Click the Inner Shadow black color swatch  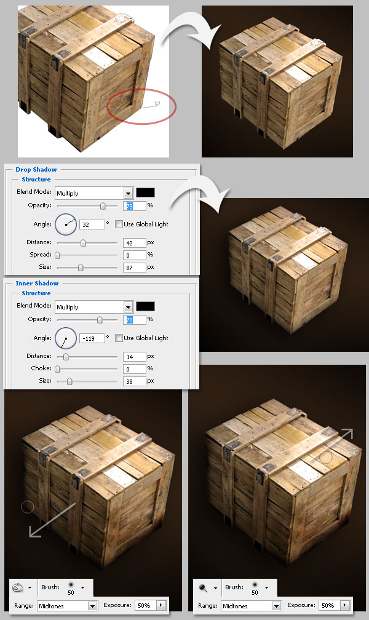click(x=145, y=306)
